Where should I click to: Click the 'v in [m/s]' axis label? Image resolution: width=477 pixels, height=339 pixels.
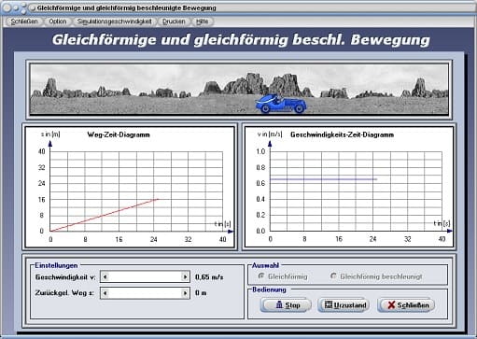point(270,134)
